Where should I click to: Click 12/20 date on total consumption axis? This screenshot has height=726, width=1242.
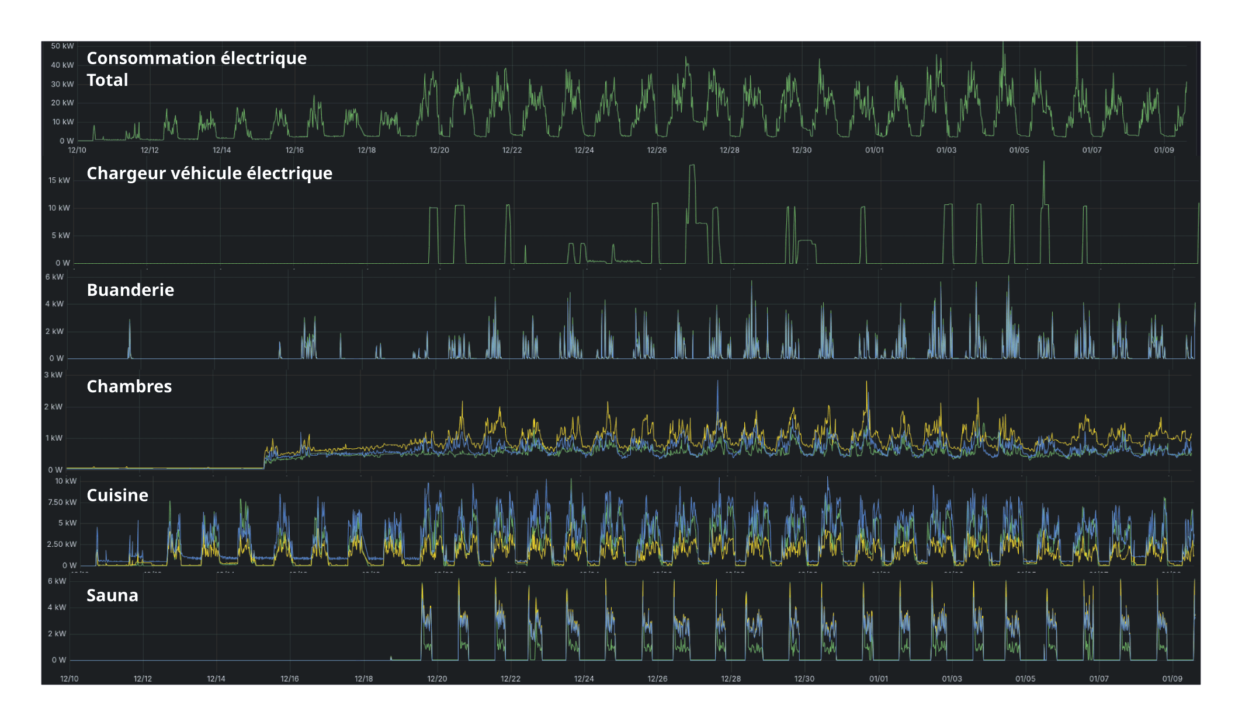[x=439, y=150]
